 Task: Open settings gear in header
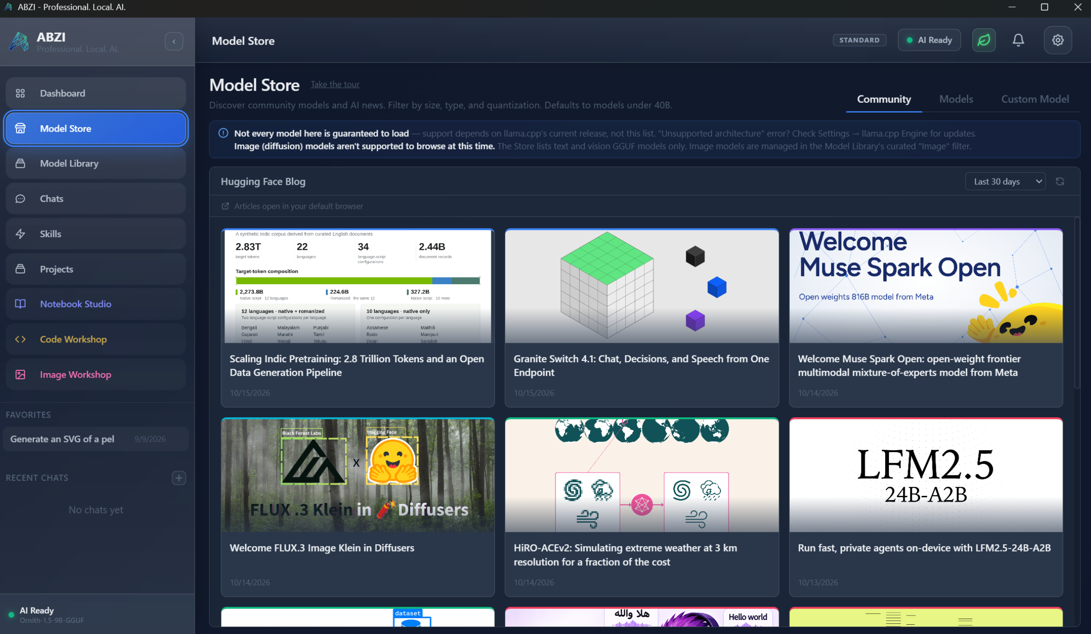[1057, 40]
